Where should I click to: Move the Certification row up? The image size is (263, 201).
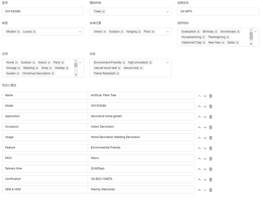199,180
